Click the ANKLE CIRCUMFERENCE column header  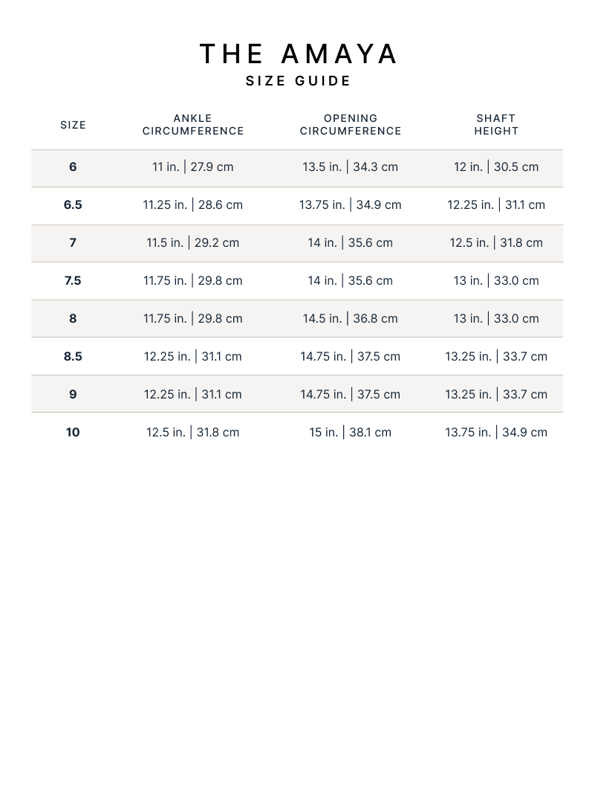193,125
